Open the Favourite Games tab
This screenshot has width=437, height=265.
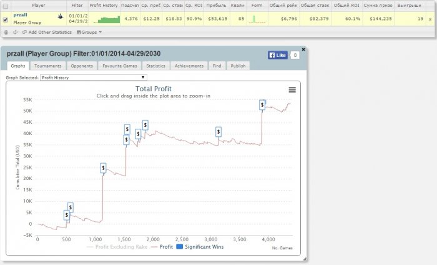coord(120,66)
